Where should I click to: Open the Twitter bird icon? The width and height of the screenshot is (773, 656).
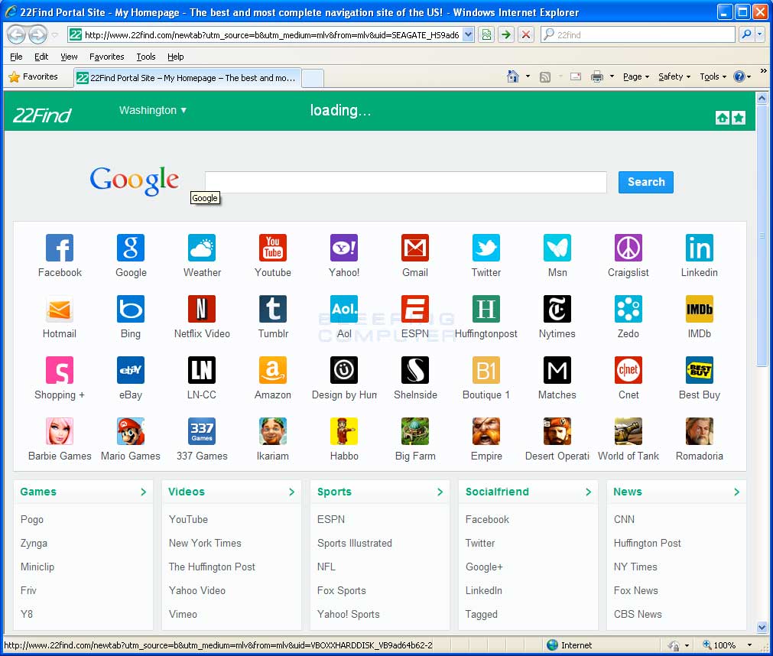coord(486,248)
